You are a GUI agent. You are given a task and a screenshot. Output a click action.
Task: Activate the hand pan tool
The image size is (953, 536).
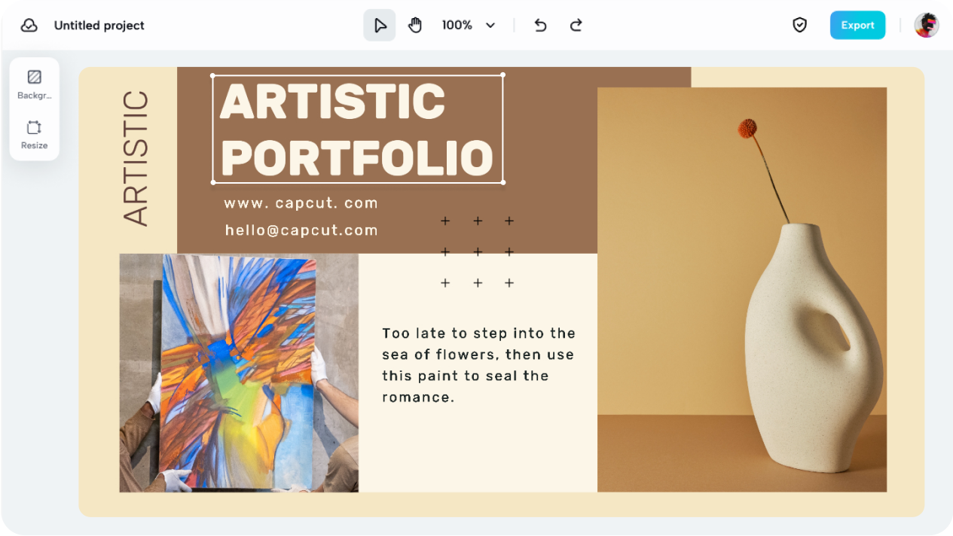[415, 26]
